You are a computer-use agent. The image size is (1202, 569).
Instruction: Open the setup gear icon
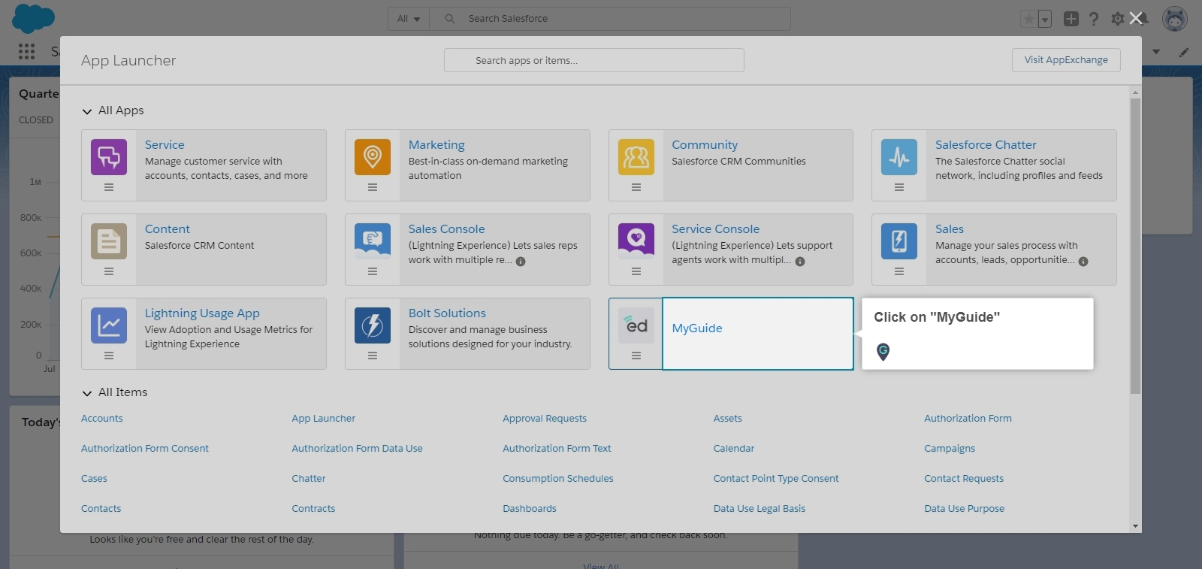[1118, 19]
